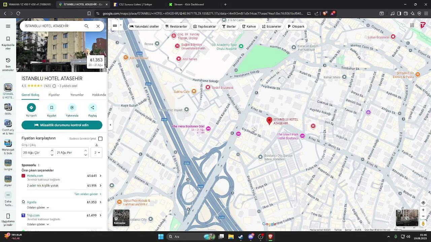431x242 pixels.
Task: Click the Brave Shields lion icon
Action: [325, 13]
